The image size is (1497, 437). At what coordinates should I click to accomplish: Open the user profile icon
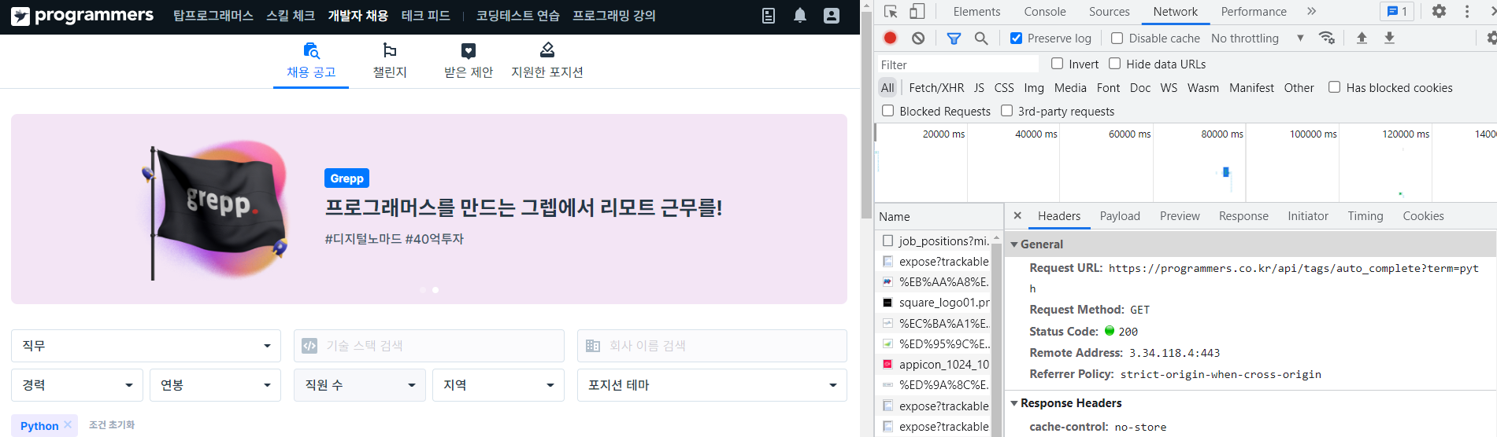pyautogui.click(x=832, y=16)
